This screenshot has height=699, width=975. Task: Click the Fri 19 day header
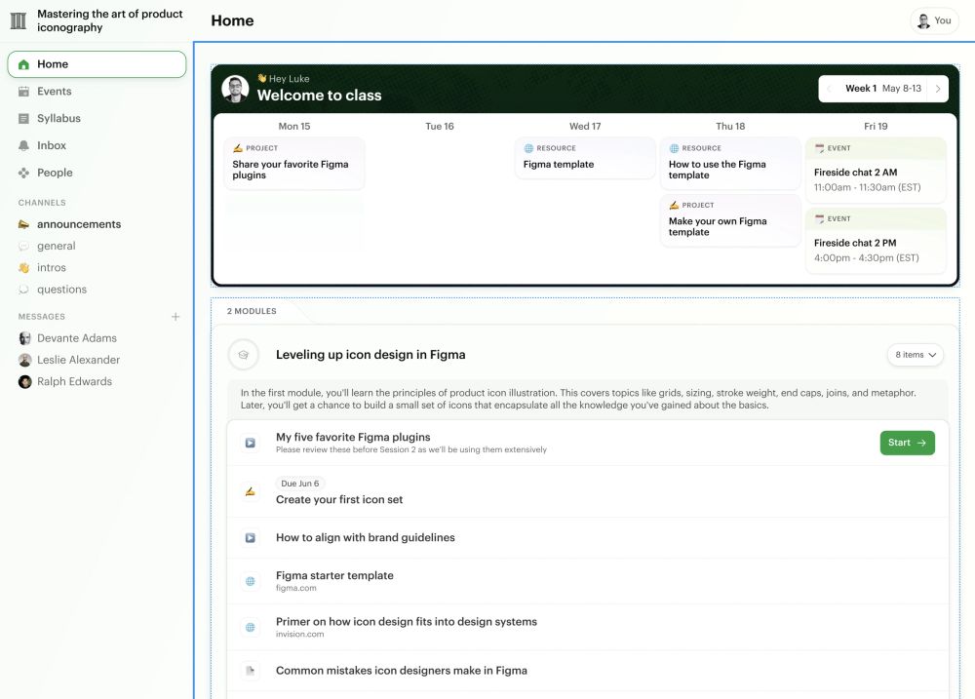coord(876,126)
